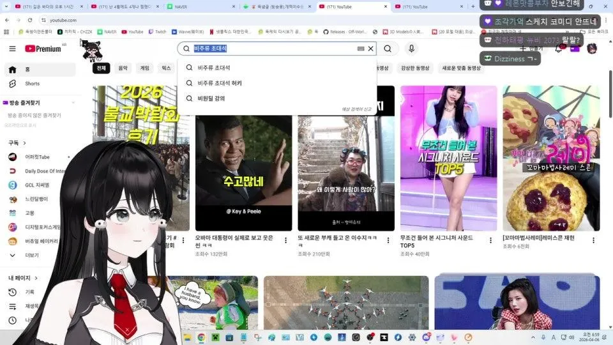
Task: Open Discord from taskbar
Action: pyautogui.click(x=426, y=337)
